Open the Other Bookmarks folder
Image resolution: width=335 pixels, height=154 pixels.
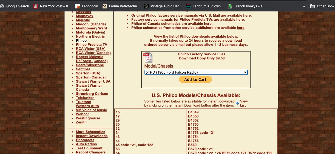[x=323, y=6]
